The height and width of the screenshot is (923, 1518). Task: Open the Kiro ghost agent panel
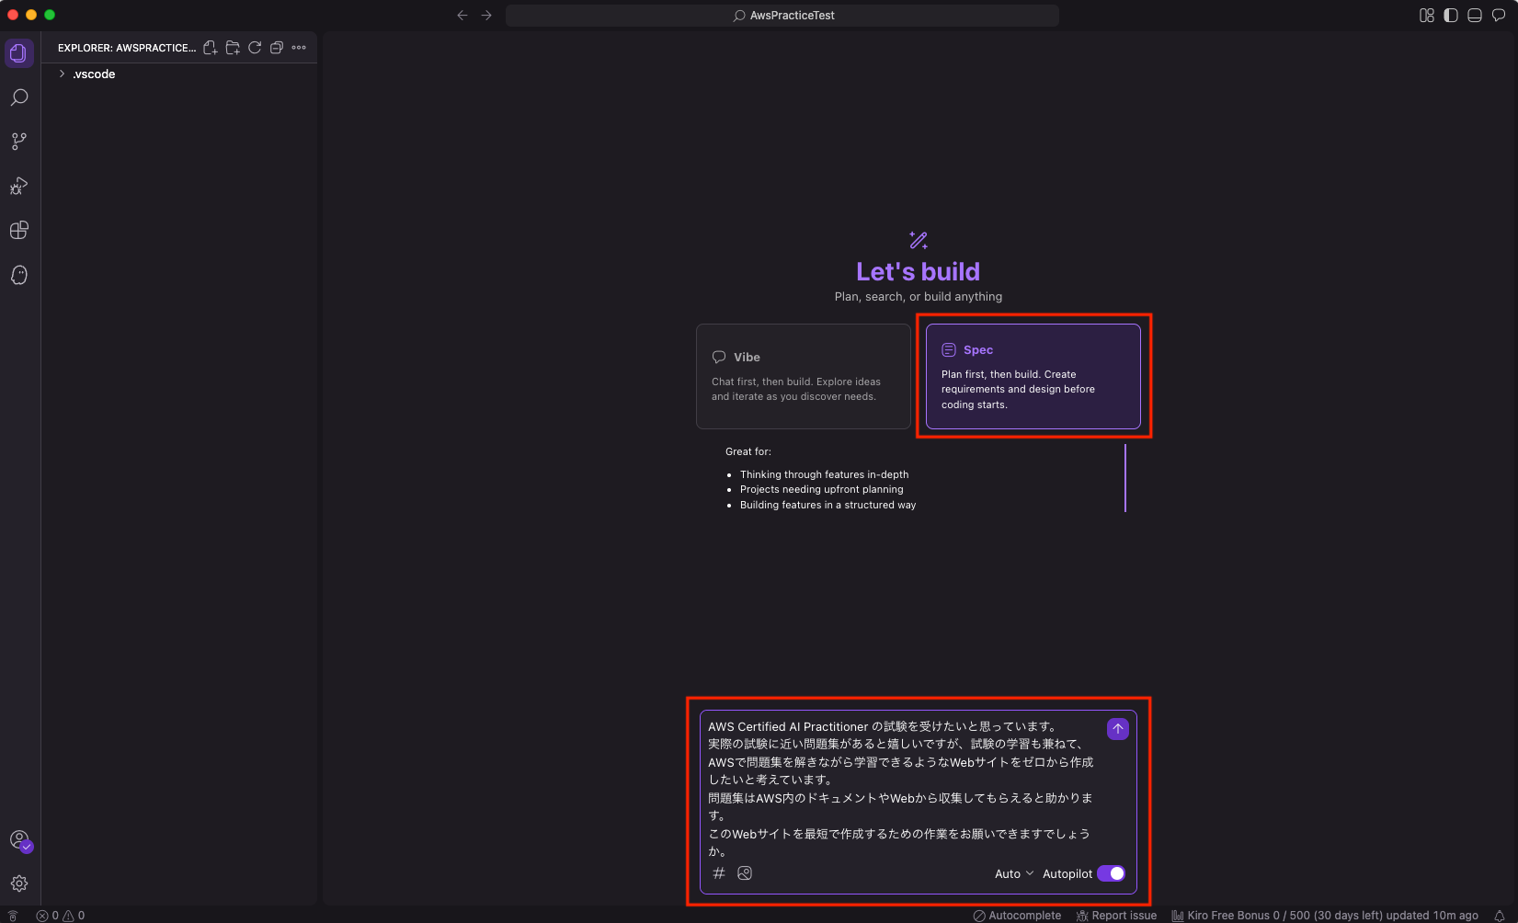(x=19, y=275)
